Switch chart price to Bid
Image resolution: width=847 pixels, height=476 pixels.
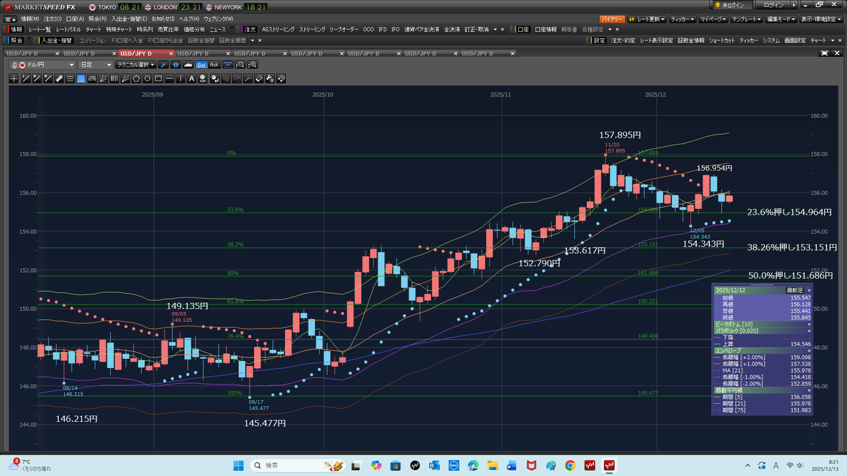click(201, 65)
